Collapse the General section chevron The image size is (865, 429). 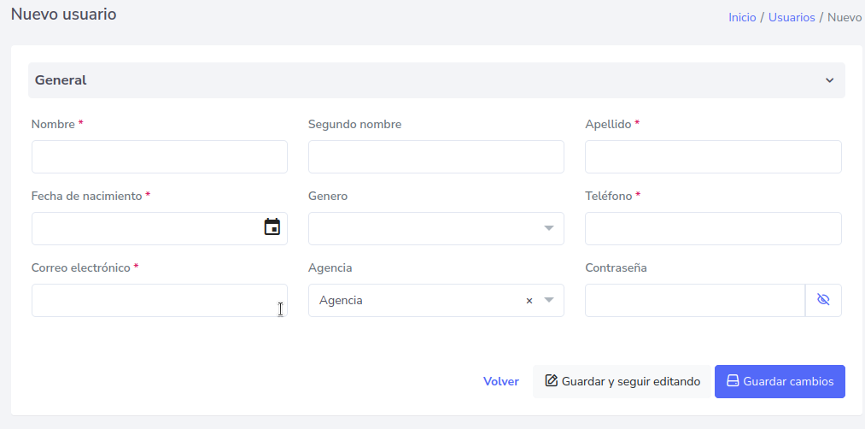(x=828, y=80)
